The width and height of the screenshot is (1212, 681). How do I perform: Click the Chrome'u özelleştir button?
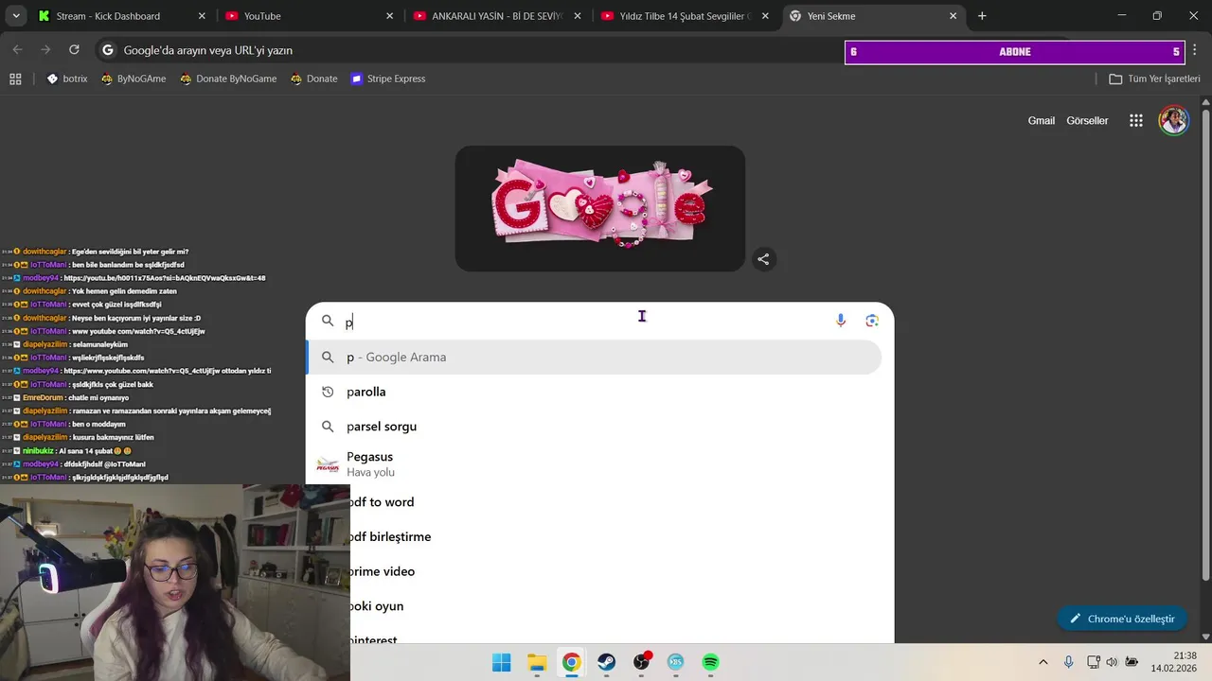1121,619
